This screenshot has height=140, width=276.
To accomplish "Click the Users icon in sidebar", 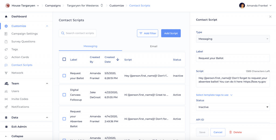I will (x=6, y=91).
